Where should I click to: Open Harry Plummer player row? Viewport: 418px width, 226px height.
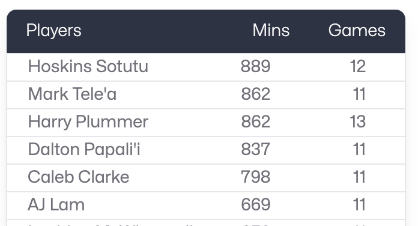(206, 123)
